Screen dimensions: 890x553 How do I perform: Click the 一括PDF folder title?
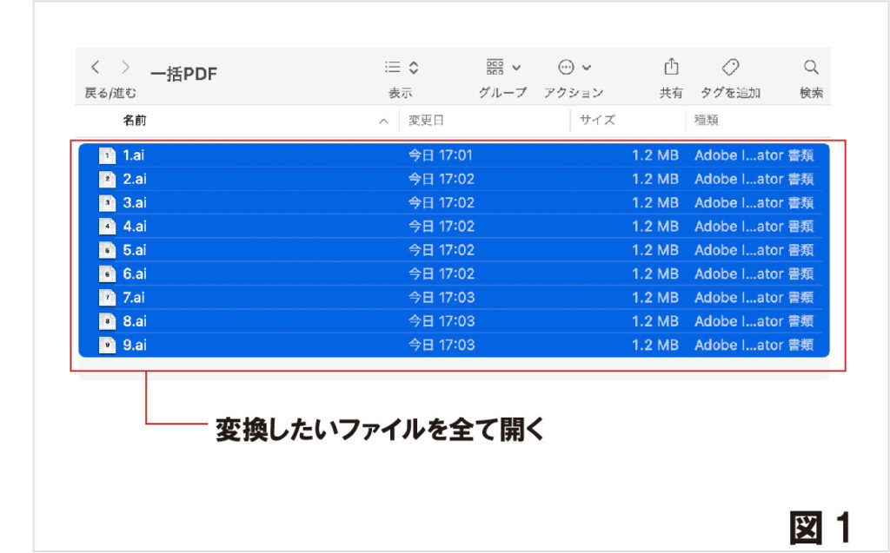(x=183, y=75)
